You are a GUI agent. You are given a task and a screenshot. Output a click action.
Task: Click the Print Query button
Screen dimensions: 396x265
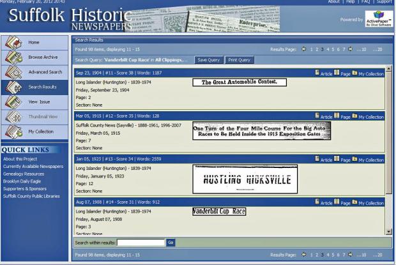[x=239, y=60]
